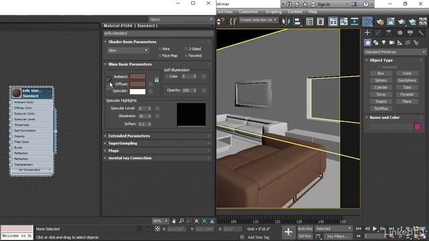This screenshot has width=429, height=241.
Task: Click the Key Filters button
Action: 338,236
